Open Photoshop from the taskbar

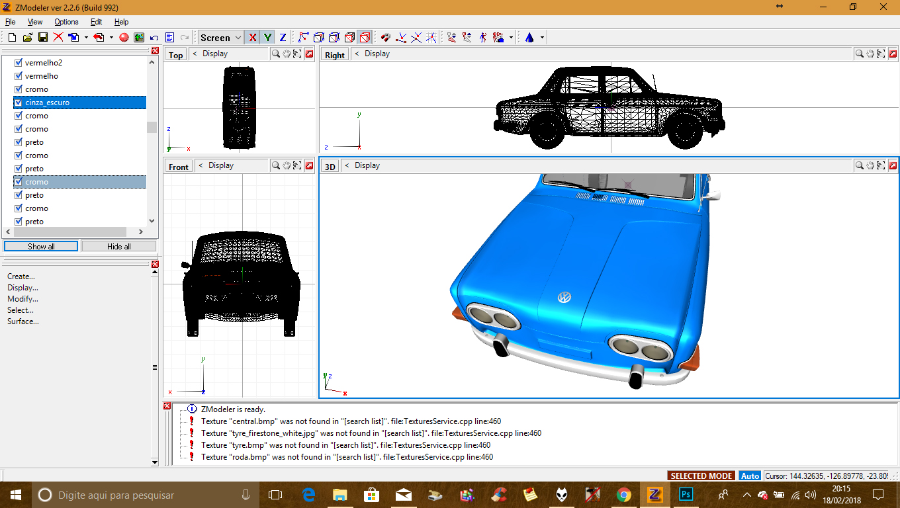686,494
